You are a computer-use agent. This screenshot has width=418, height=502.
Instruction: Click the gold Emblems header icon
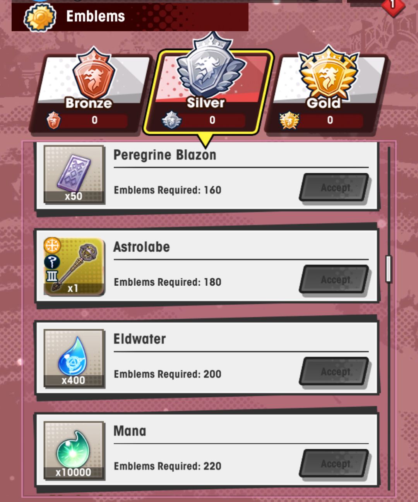pos(40,17)
